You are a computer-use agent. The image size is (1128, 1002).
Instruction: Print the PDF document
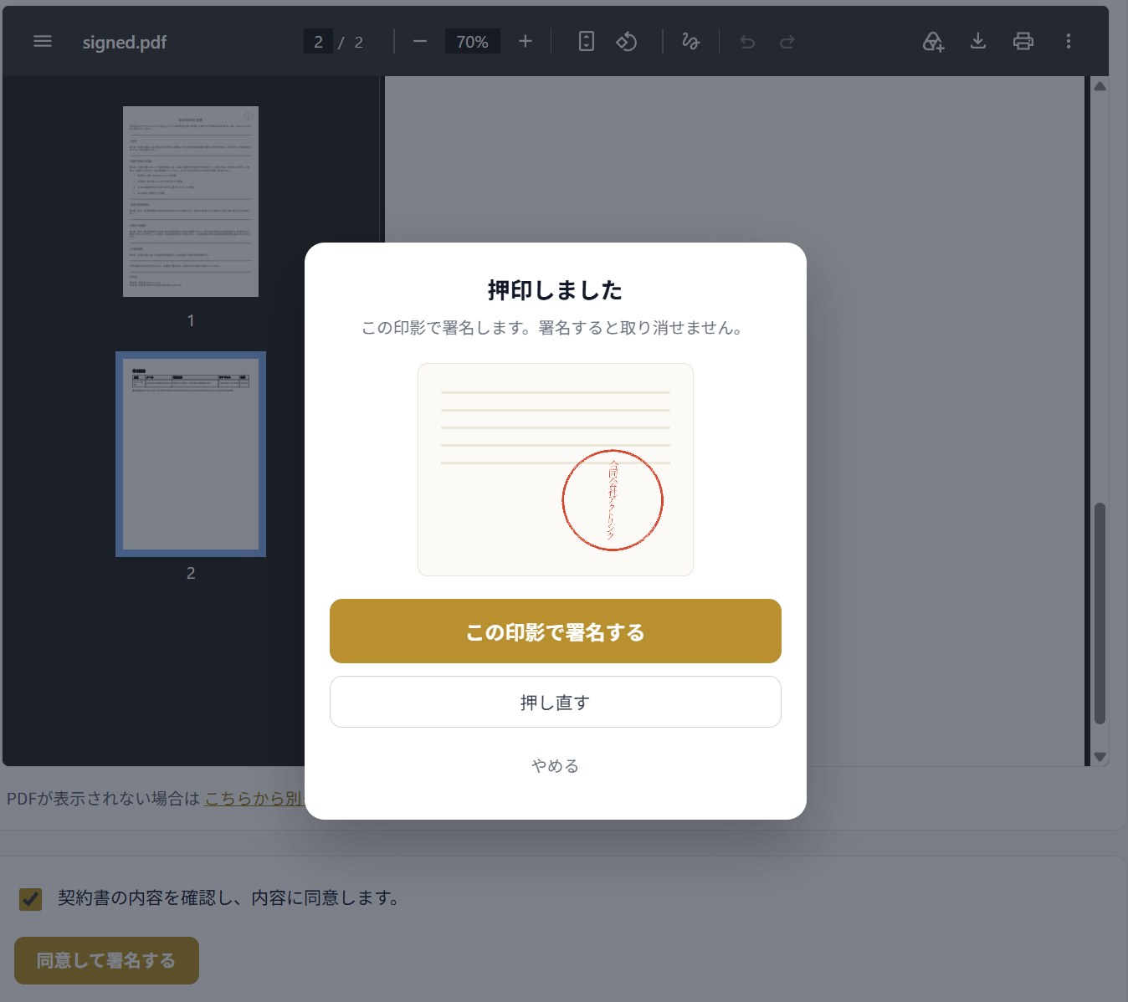[1023, 41]
